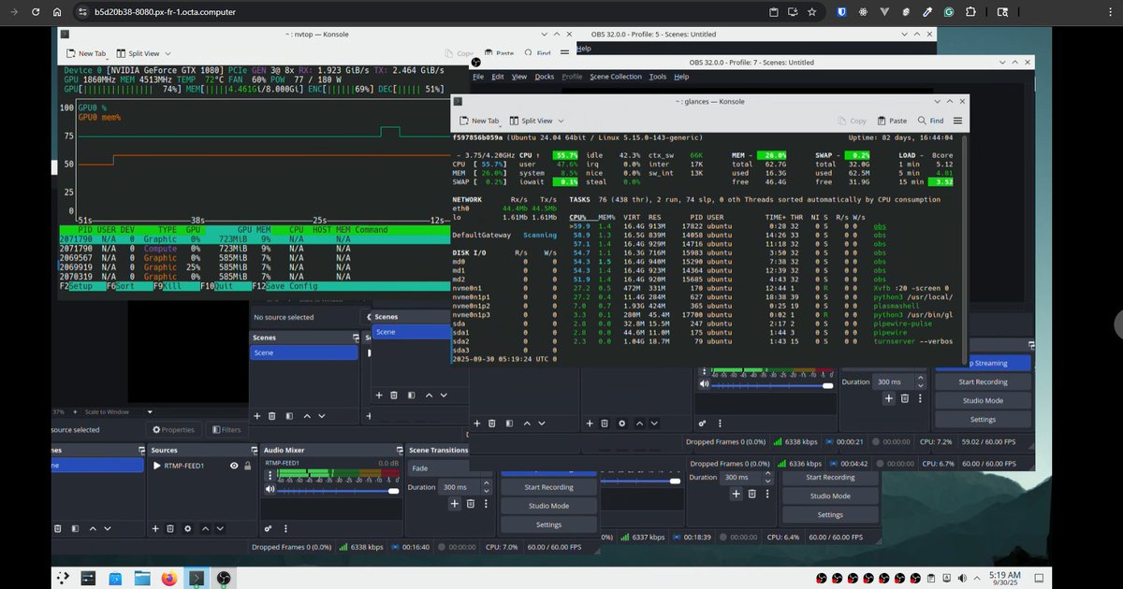The image size is (1123, 589).
Task: Open the OBS icon on the taskbar
Action: (x=224, y=578)
